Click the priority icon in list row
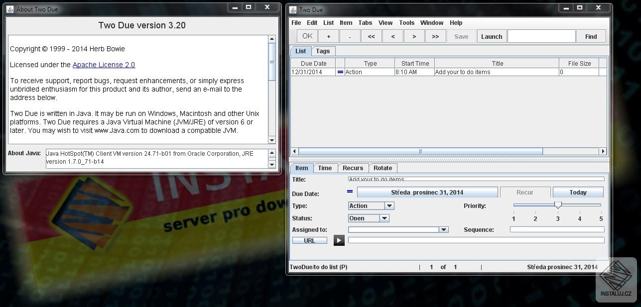Image resolution: width=641 pixels, height=307 pixels. coord(340,72)
